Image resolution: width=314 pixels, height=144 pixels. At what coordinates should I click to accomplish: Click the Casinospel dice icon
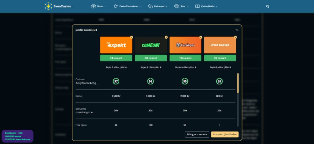(x=150, y=6)
